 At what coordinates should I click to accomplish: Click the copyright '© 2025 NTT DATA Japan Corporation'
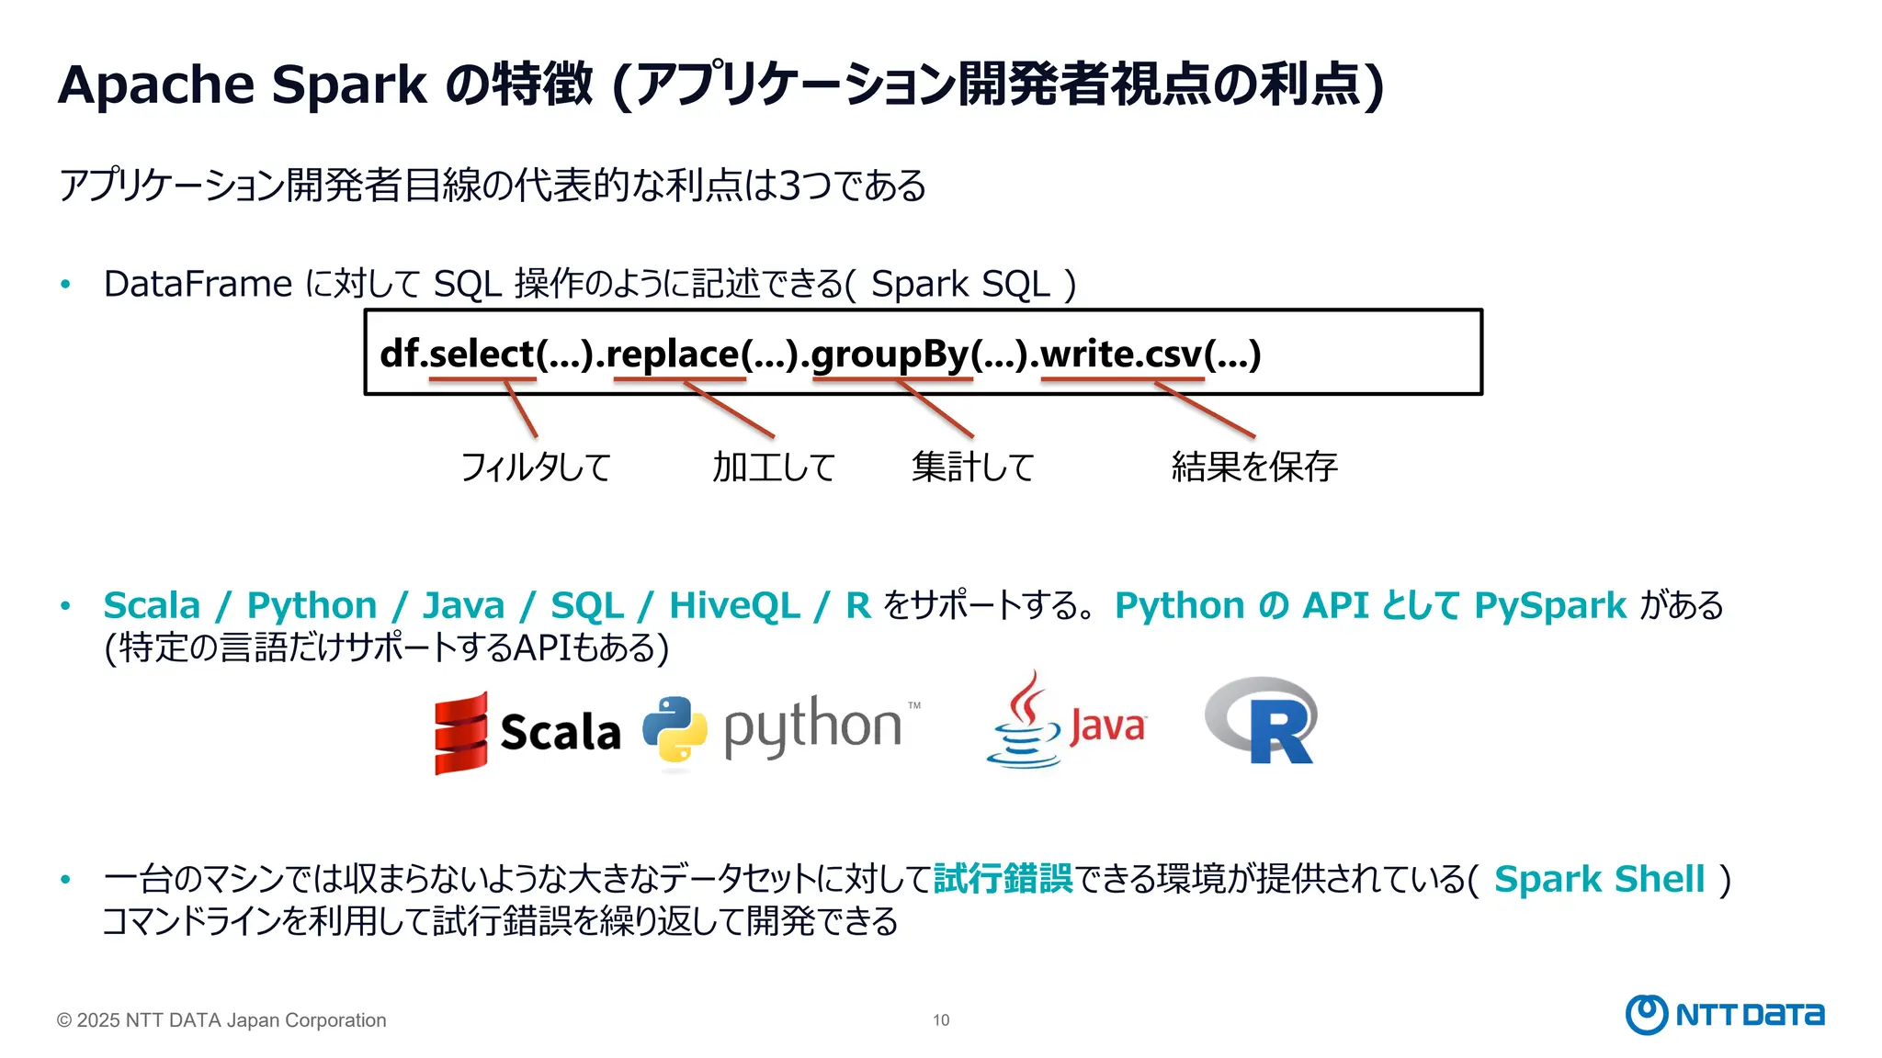click(x=221, y=1020)
